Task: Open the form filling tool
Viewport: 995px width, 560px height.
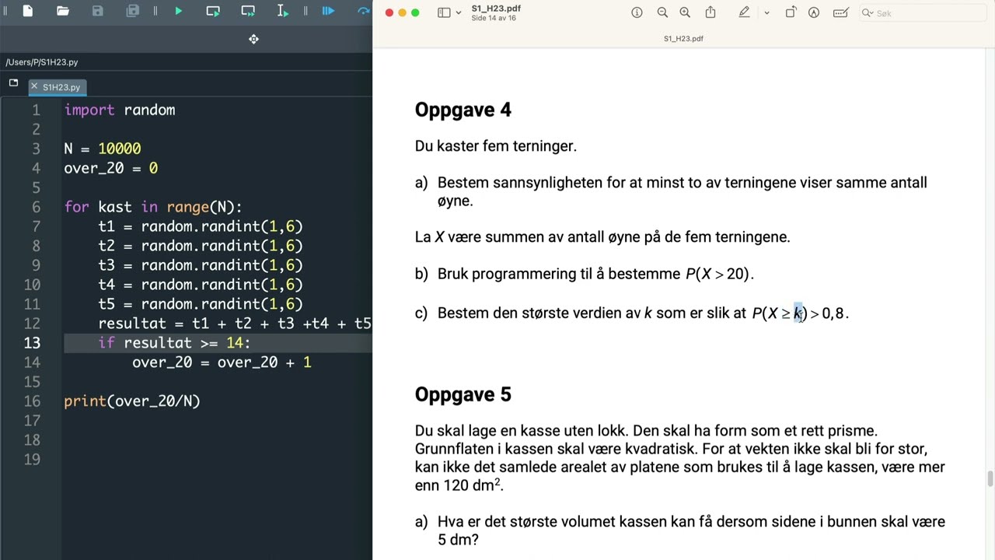Action: [x=840, y=12]
